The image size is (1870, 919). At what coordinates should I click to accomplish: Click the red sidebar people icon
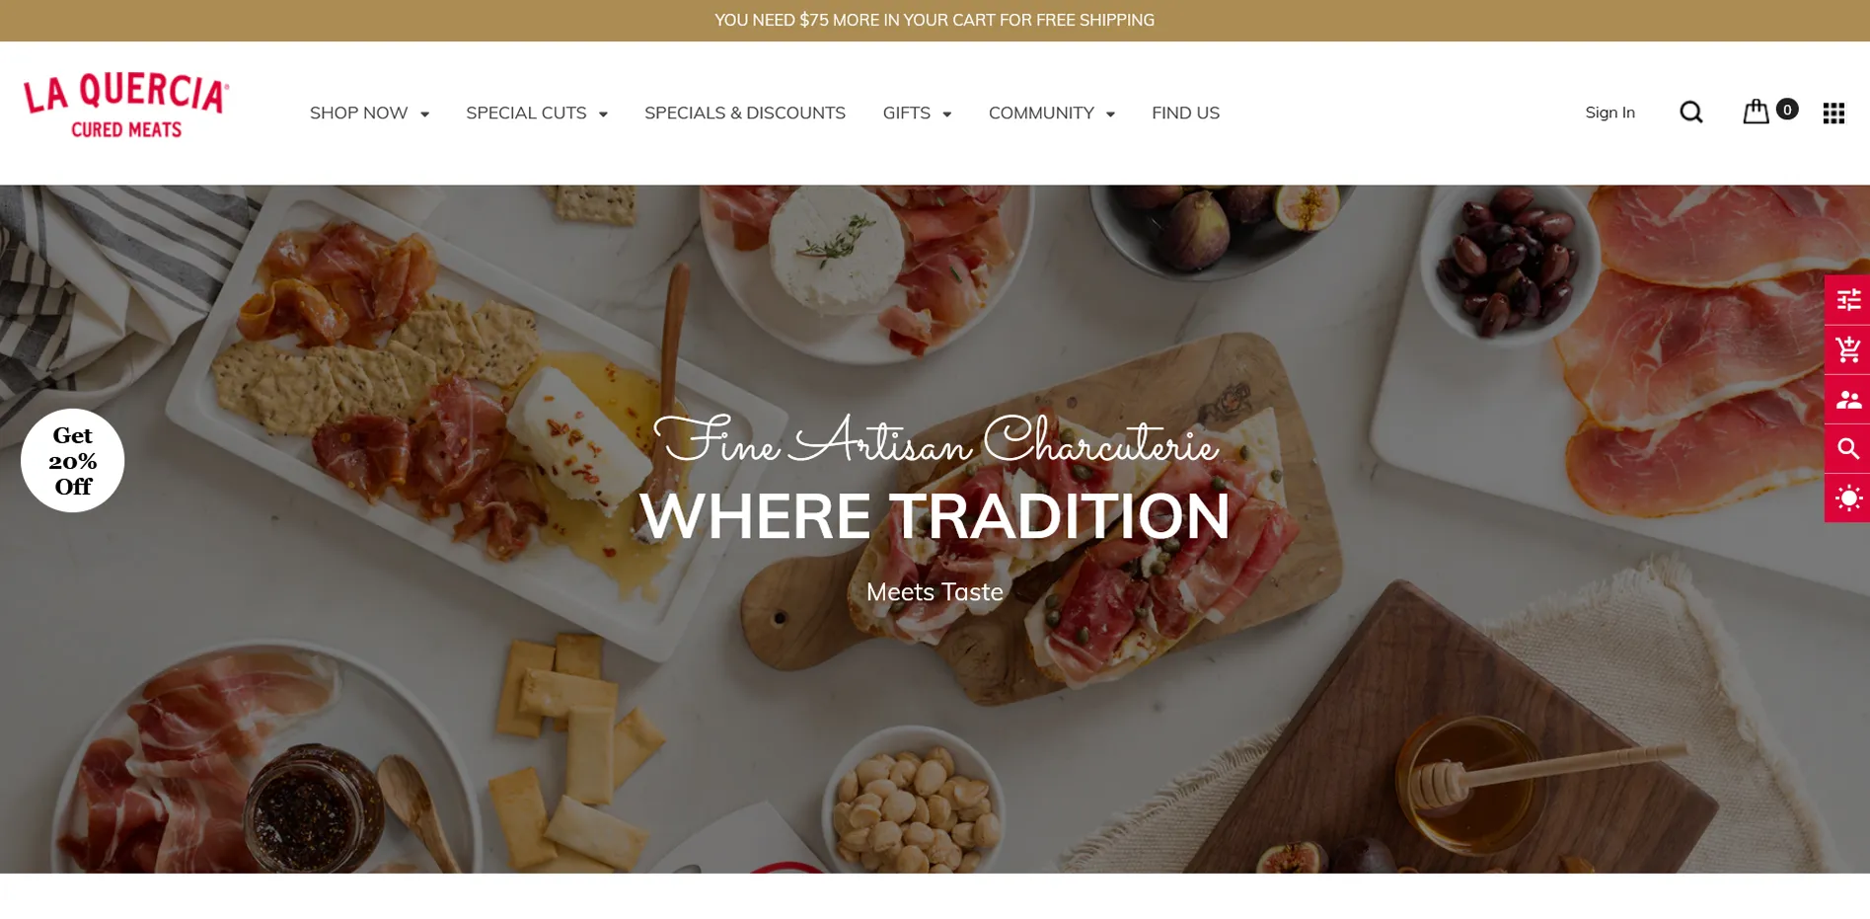1847,400
